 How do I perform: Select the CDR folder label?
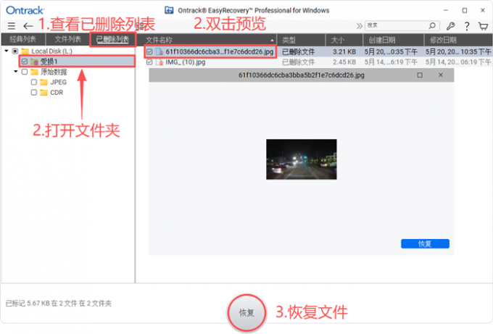pyautogui.click(x=57, y=93)
